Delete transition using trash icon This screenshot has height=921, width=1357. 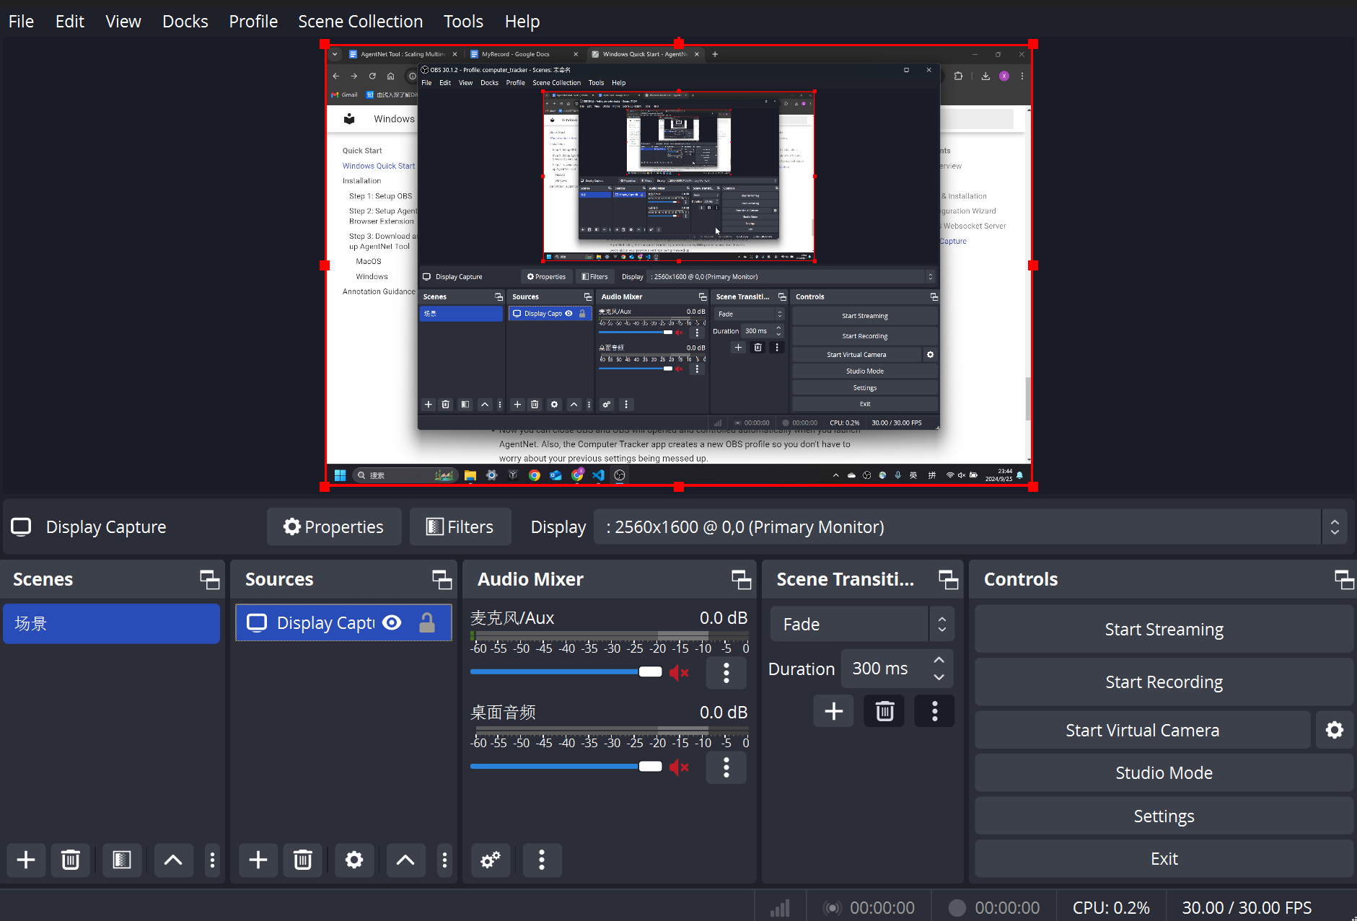[884, 711]
